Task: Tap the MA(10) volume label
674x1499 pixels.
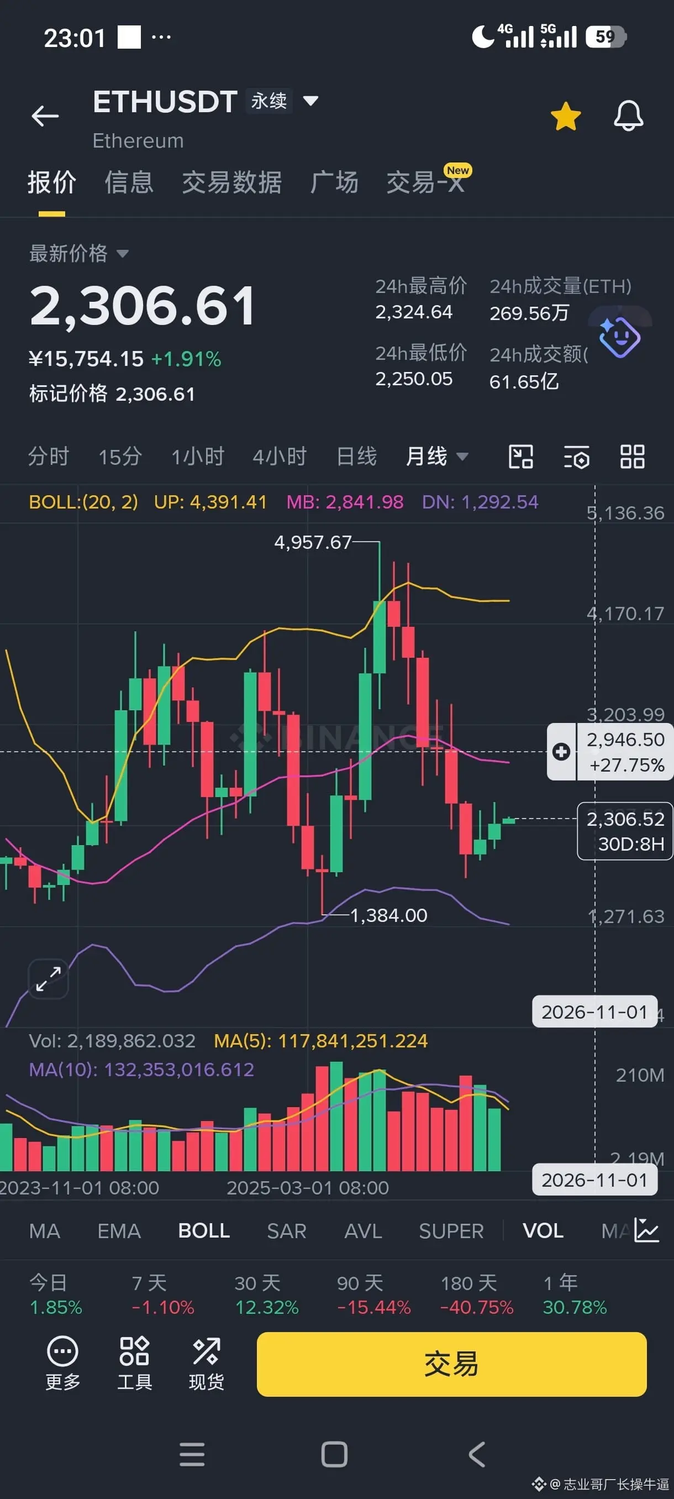Action: [x=141, y=1070]
